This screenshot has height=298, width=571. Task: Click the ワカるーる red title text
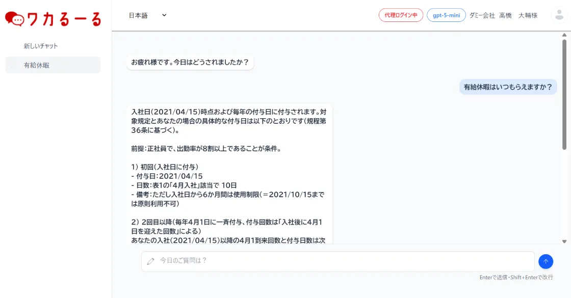[x=64, y=19]
